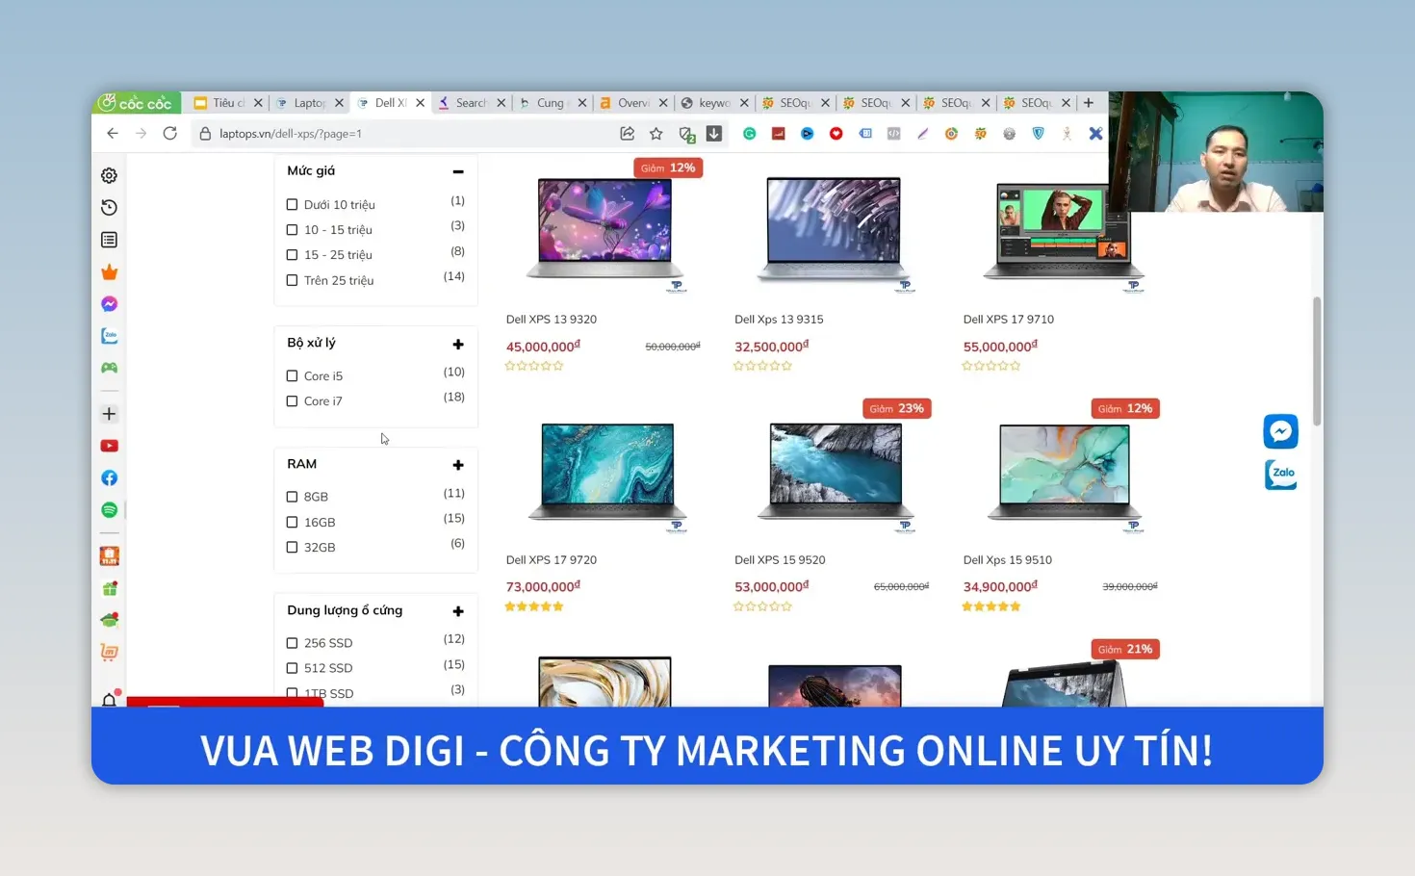Open the Dell Xps 13 9315 product link
This screenshot has height=876, width=1415.
point(779,320)
